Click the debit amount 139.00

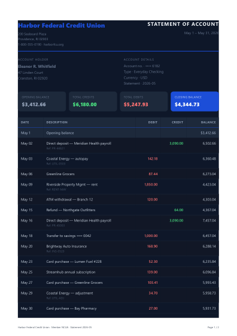coord(153,272)
